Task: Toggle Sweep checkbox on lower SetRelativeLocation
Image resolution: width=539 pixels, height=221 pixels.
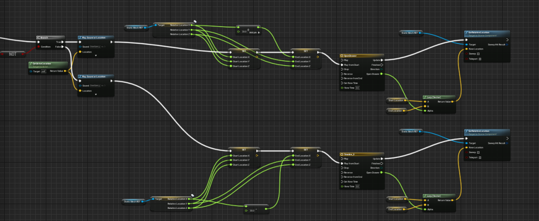Action: (478, 153)
